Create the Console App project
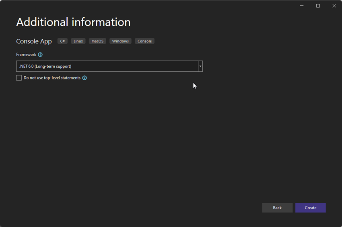 310,208
